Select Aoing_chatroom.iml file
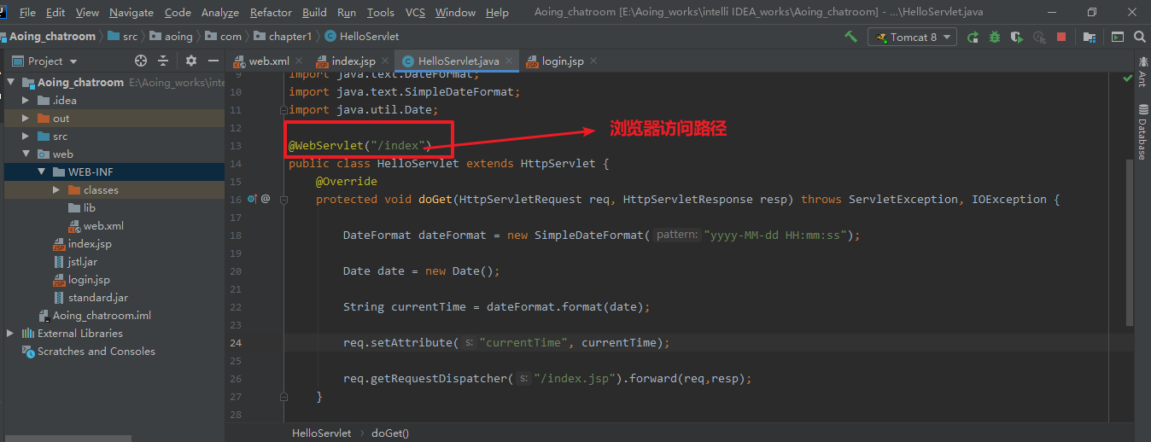1151x442 pixels. [94, 316]
